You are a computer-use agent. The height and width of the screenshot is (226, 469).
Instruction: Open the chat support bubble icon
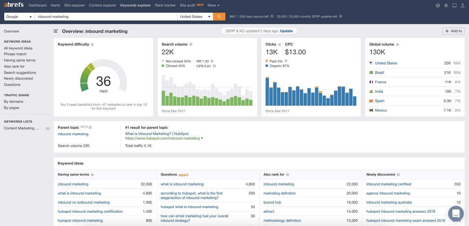point(456,214)
